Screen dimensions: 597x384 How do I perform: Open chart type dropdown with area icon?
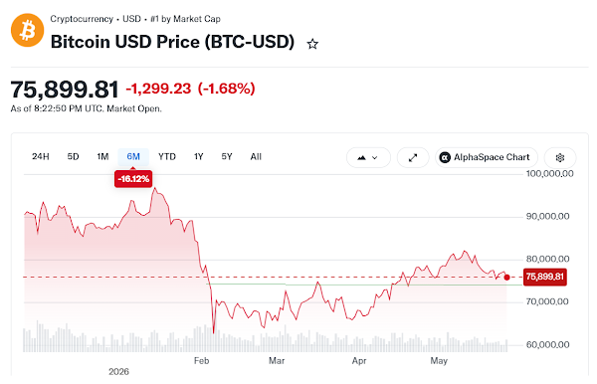pos(368,157)
